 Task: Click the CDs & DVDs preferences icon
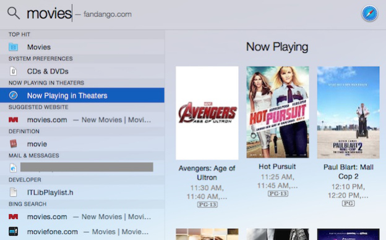13,71
